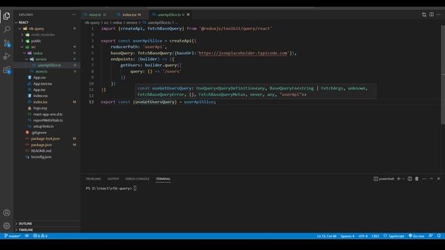This screenshot has width=445, height=250.
Task: Close the terminal panel
Action: pyautogui.click(x=439, y=178)
